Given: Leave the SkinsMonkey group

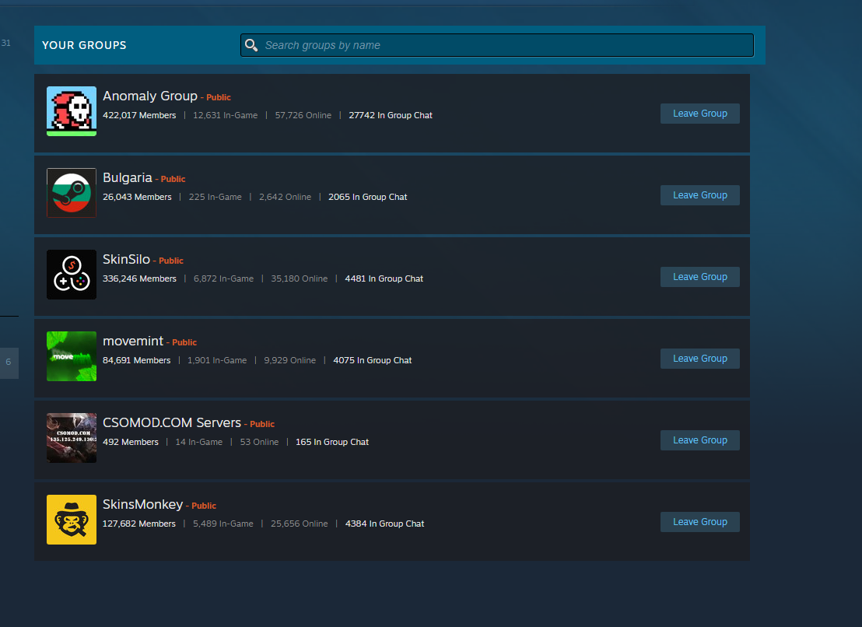Looking at the screenshot, I should click(699, 522).
